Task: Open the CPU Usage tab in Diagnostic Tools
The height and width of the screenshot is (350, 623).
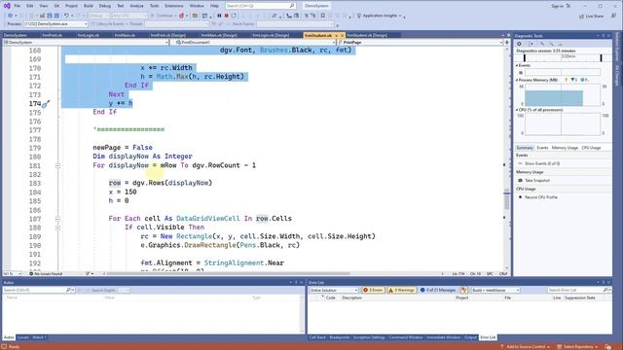Action: click(591, 148)
